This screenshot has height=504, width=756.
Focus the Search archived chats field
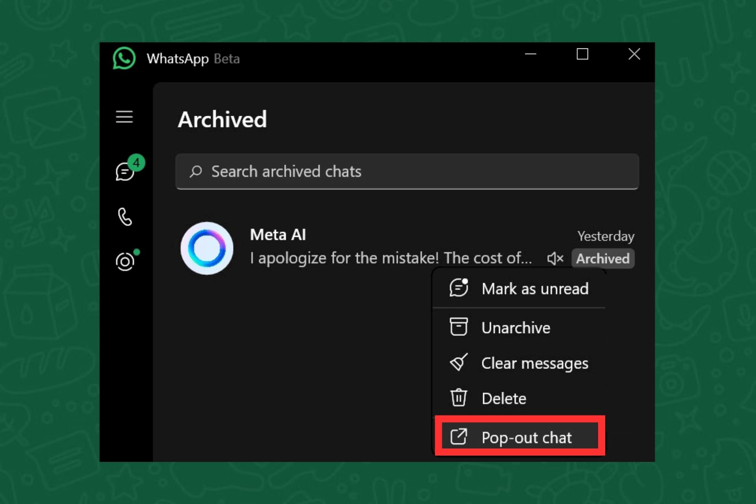coord(407,172)
